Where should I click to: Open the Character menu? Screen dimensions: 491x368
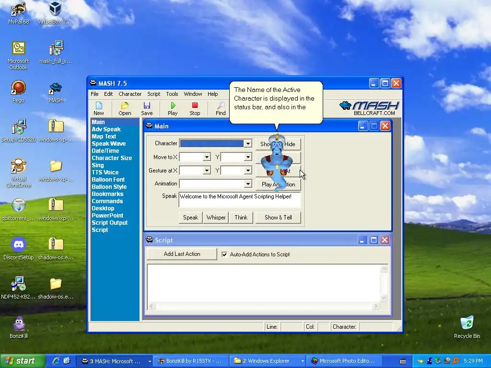(x=130, y=94)
